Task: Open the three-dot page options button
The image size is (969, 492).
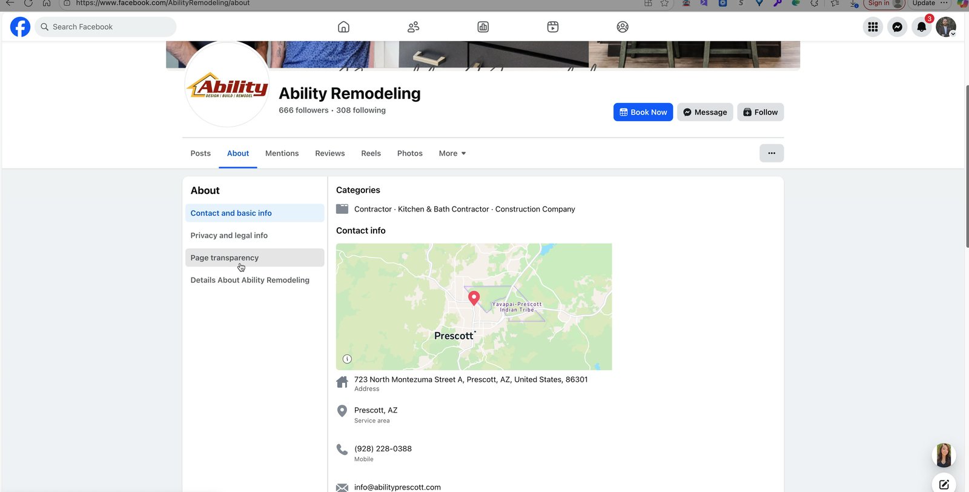Action: [772, 153]
